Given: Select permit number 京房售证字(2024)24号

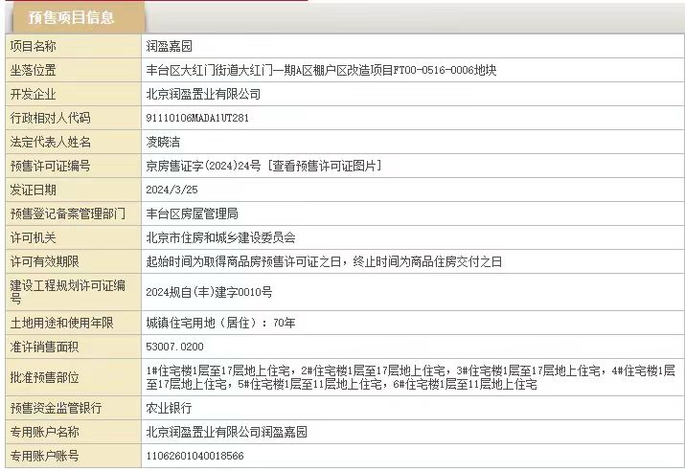Looking at the screenshot, I should [203, 166].
